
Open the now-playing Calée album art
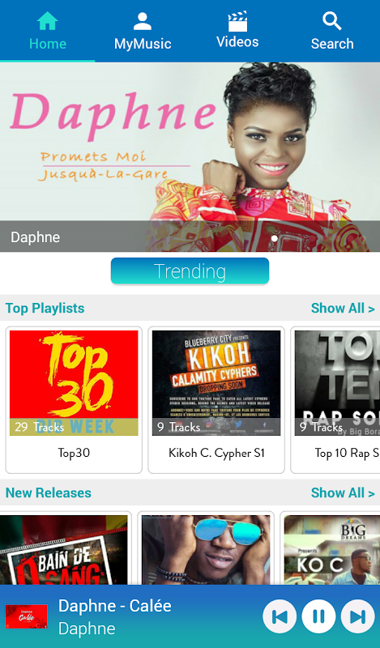pos(26,616)
